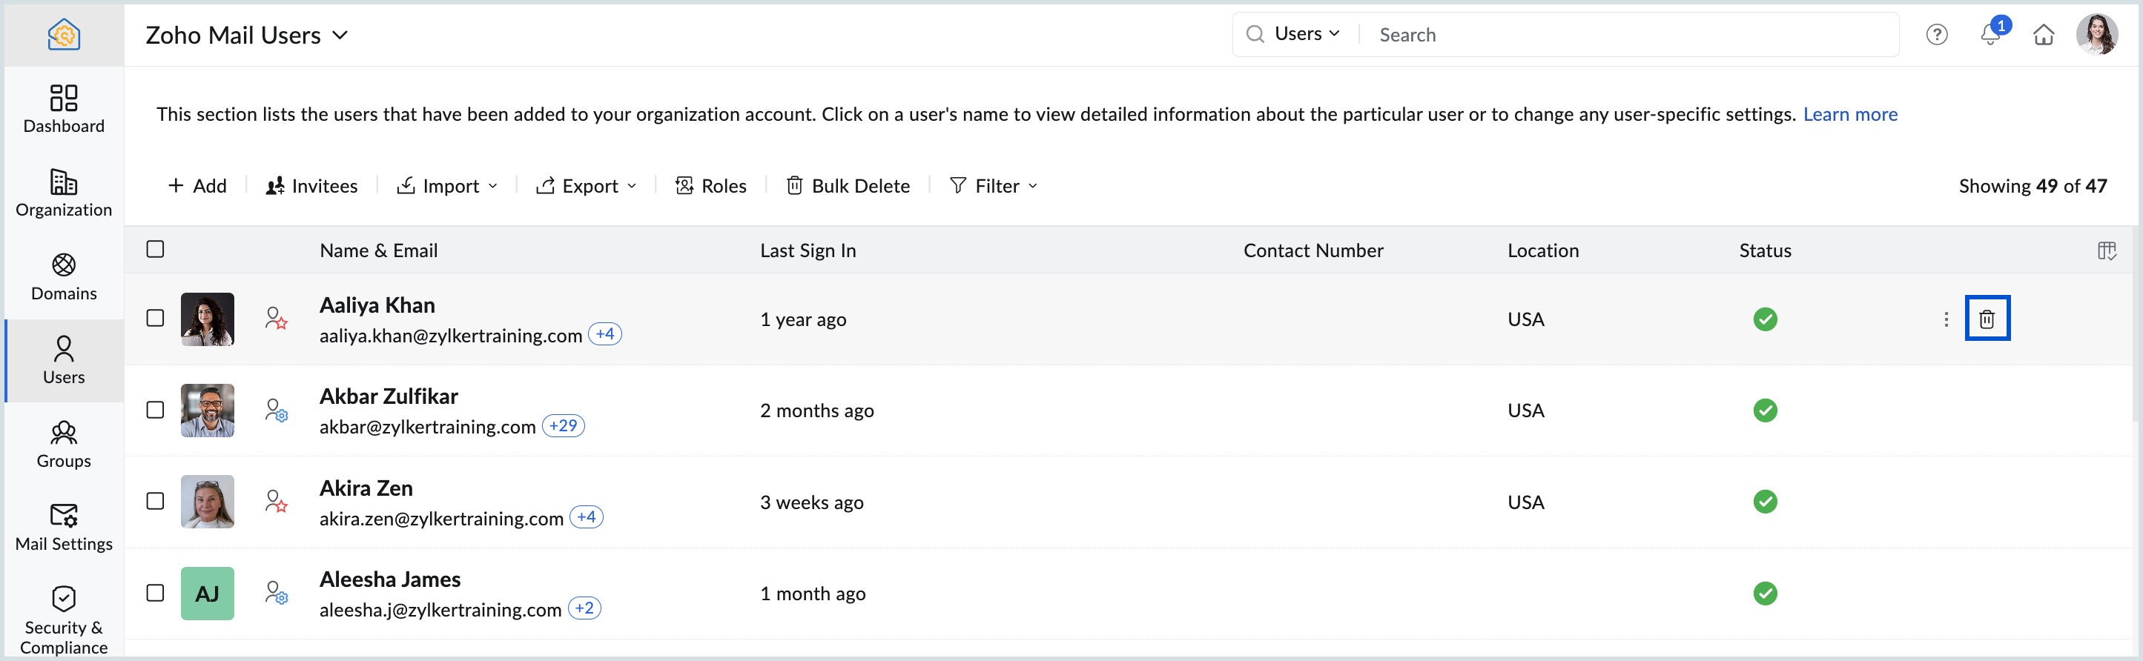This screenshot has width=2143, height=661.
Task: Click the Location column header
Action: 1543,250
